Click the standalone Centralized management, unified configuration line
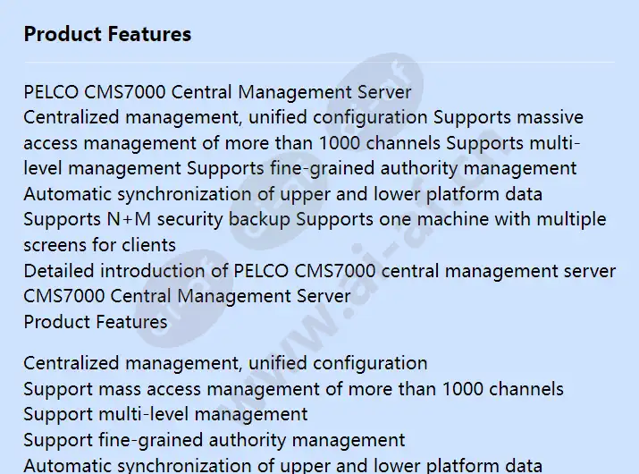This screenshot has height=474, width=639. (225, 363)
